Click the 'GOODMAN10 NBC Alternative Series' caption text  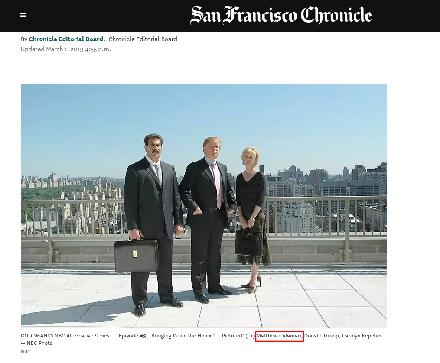tap(65, 336)
